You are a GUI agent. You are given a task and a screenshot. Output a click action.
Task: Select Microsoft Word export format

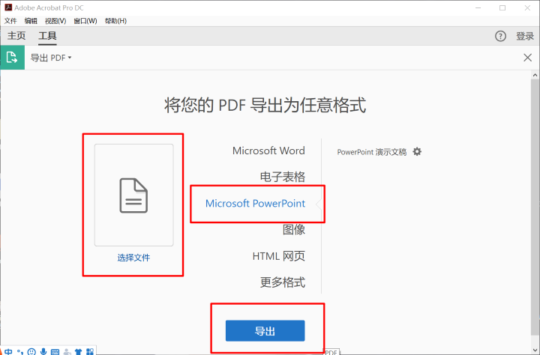tap(268, 151)
